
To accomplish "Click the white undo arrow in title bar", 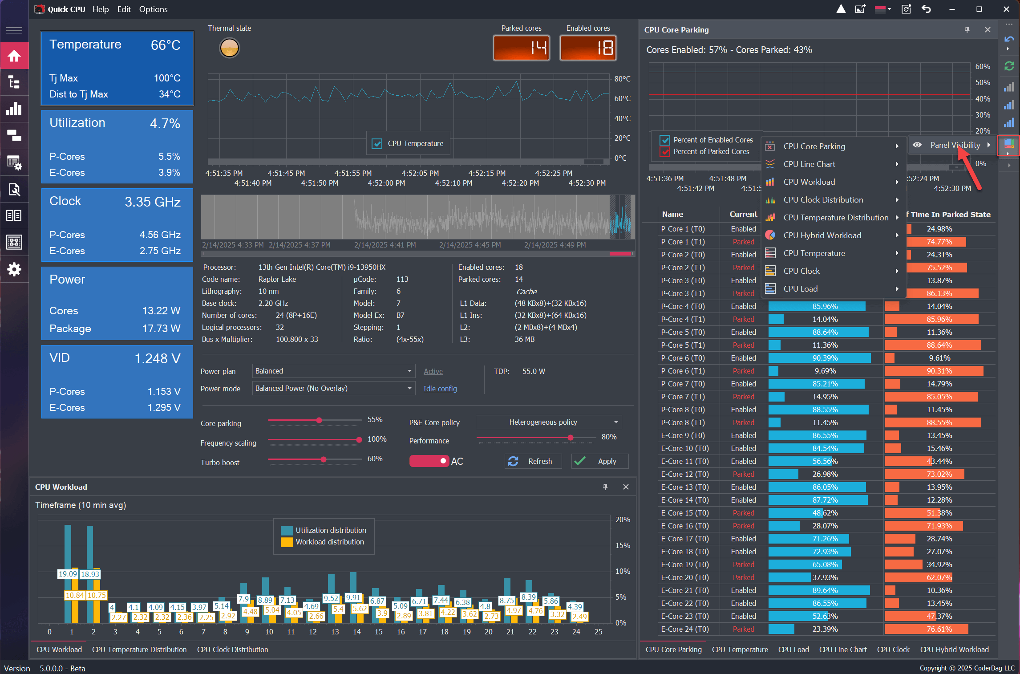I will coord(927,9).
